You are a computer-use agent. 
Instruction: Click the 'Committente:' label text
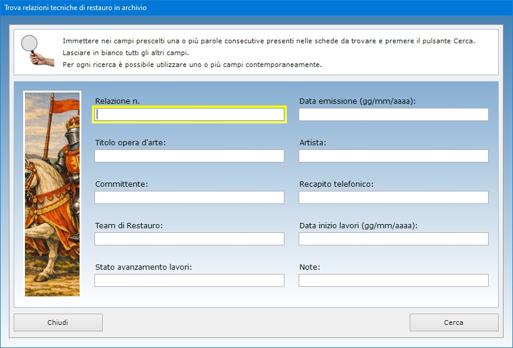[x=122, y=184]
